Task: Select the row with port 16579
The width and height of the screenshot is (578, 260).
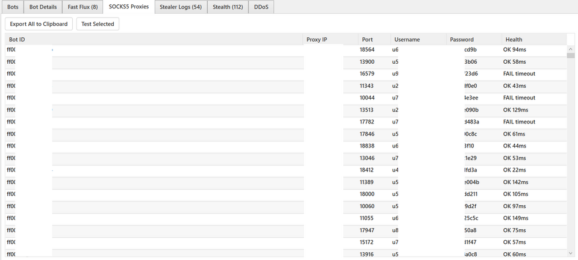Action: (x=286, y=73)
